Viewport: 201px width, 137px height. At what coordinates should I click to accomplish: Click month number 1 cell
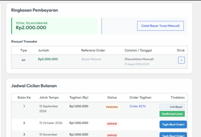click(24, 106)
